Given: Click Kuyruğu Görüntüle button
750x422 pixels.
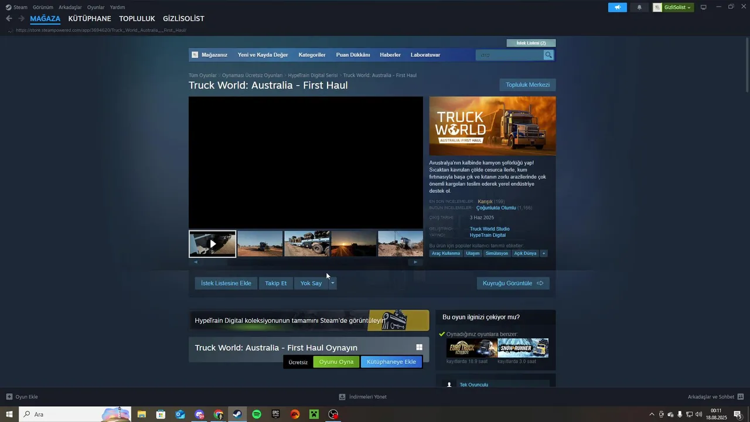Looking at the screenshot, I should 513,283.
